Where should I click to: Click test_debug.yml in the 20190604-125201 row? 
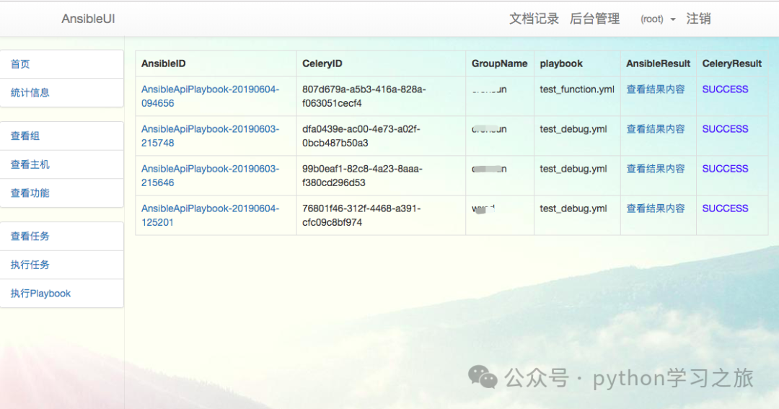tap(573, 208)
